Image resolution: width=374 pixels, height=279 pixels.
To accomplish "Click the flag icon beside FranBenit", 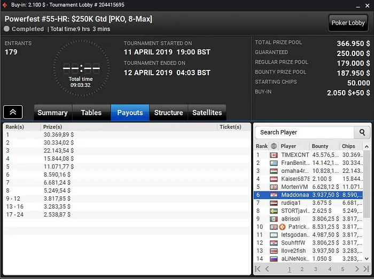I will 274,163.
